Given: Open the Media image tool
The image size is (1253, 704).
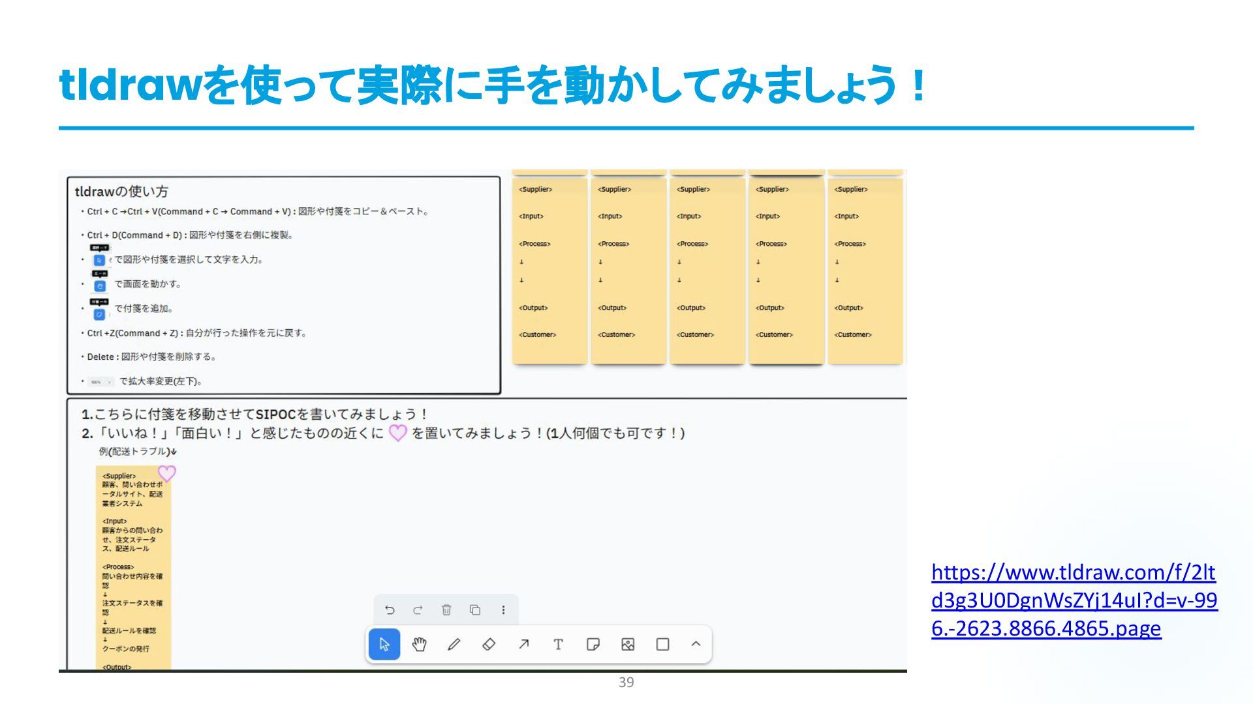Looking at the screenshot, I should 628,645.
